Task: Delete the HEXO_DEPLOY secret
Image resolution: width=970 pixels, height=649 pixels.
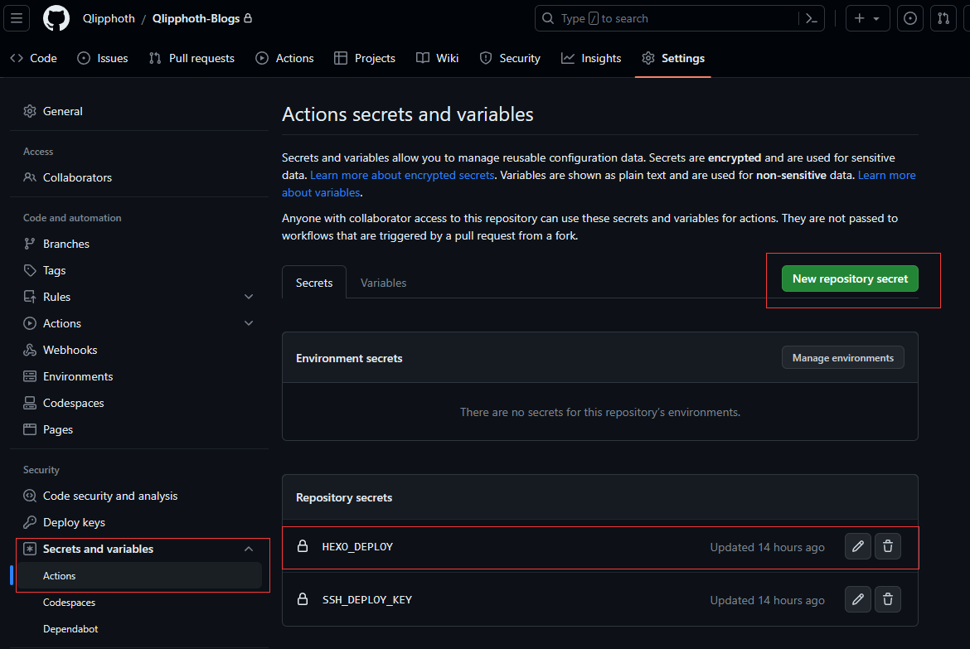Action: (888, 546)
